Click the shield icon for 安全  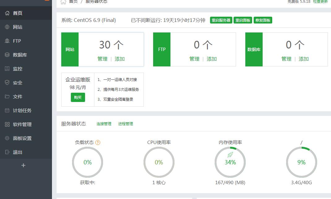pyautogui.click(x=7, y=83)
